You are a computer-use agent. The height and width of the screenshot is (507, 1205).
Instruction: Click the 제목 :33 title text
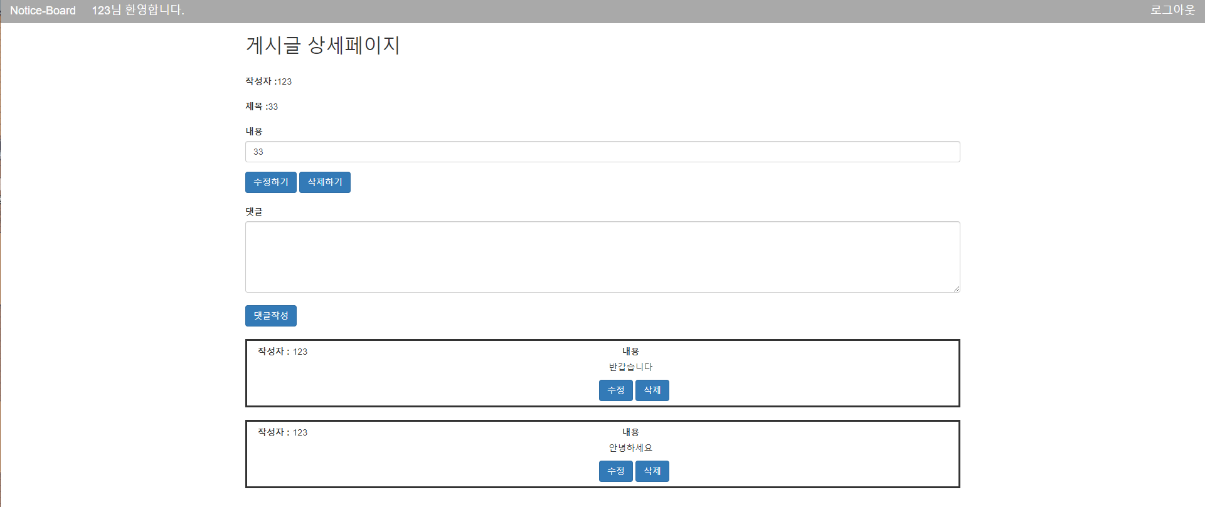tap(261, 107)
